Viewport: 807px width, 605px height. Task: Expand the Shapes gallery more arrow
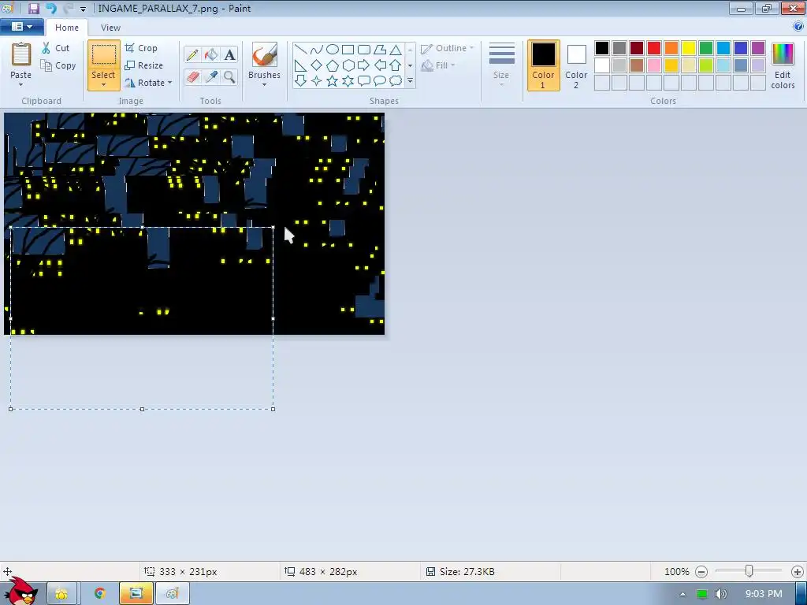pyautogui.click(x=410, y=81)
